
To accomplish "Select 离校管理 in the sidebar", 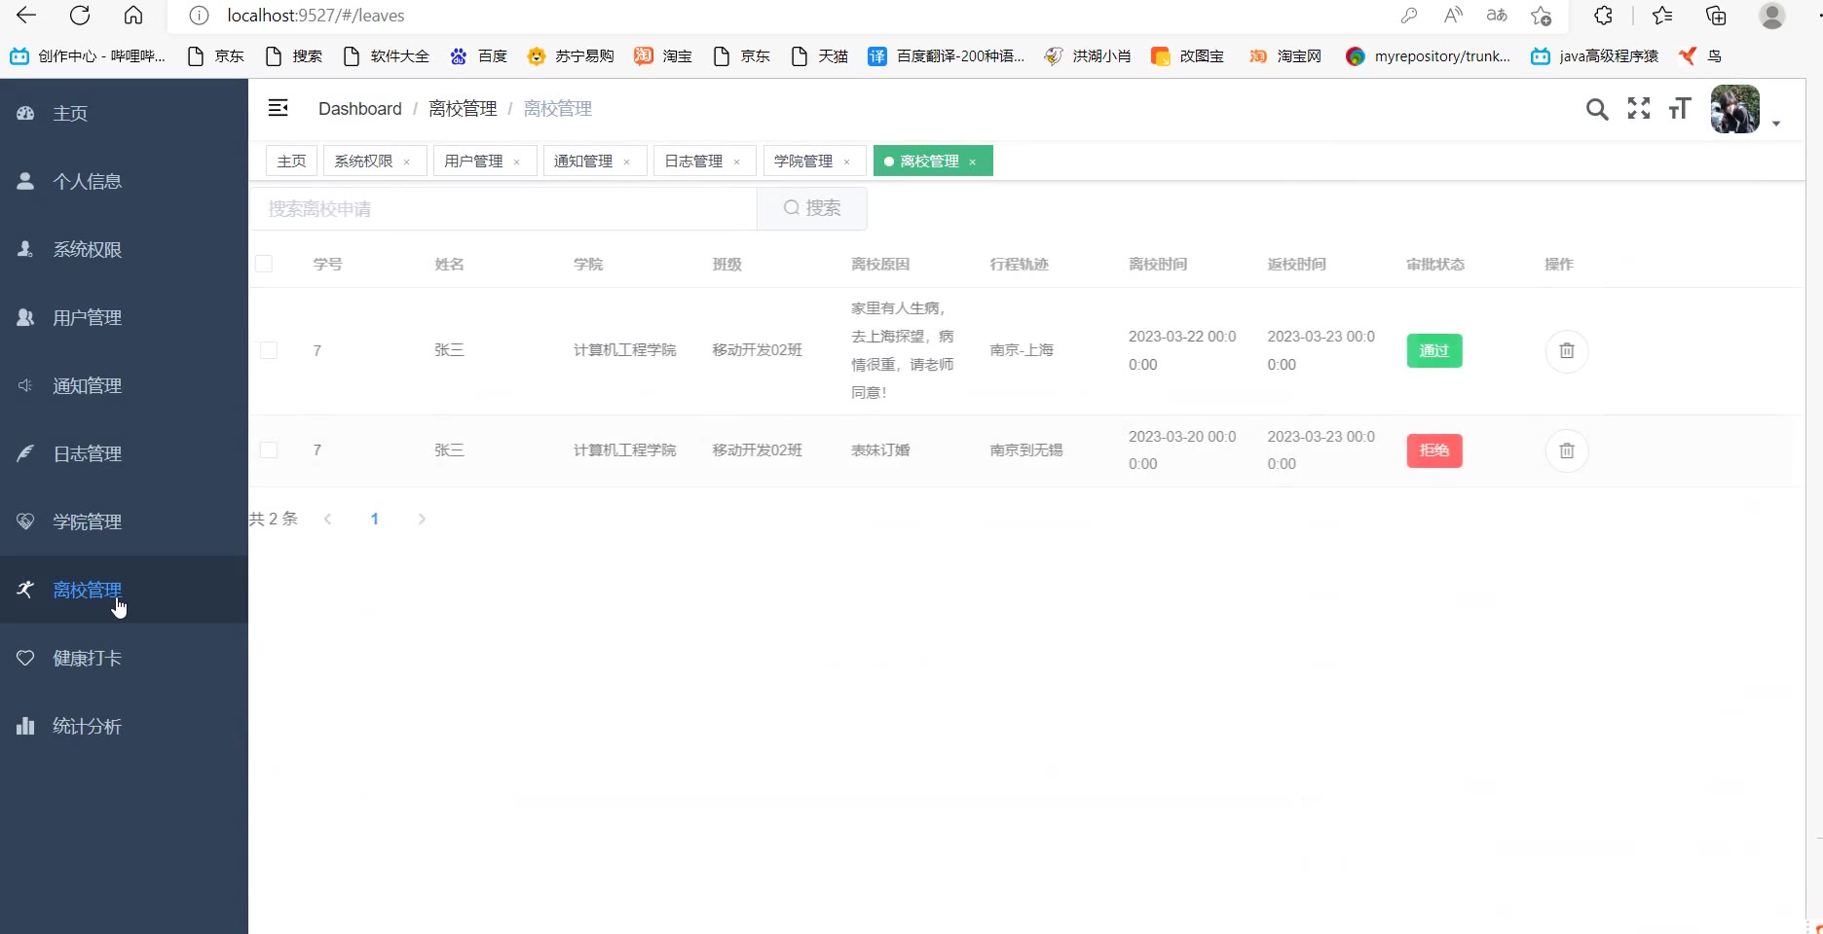I will 124,590.
